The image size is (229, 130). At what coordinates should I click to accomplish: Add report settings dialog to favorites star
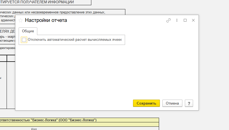[x=21, y=20]
